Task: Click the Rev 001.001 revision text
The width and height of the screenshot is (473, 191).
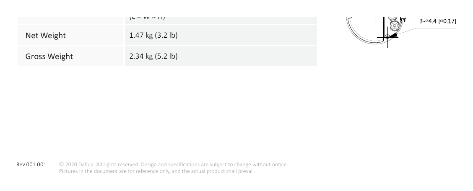Action: point(31,165)
